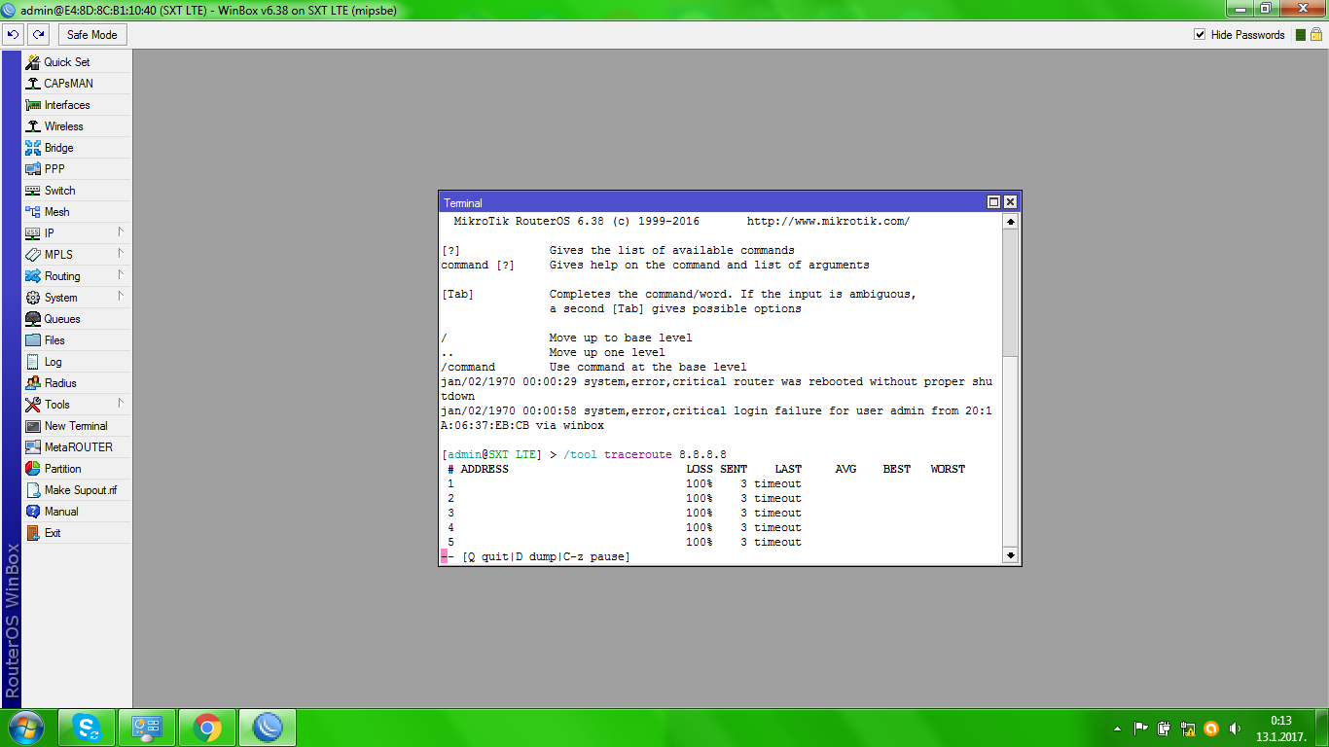
Task: Click the '[admin@SXT LTE]' prompt
Action: pos(491,455)
